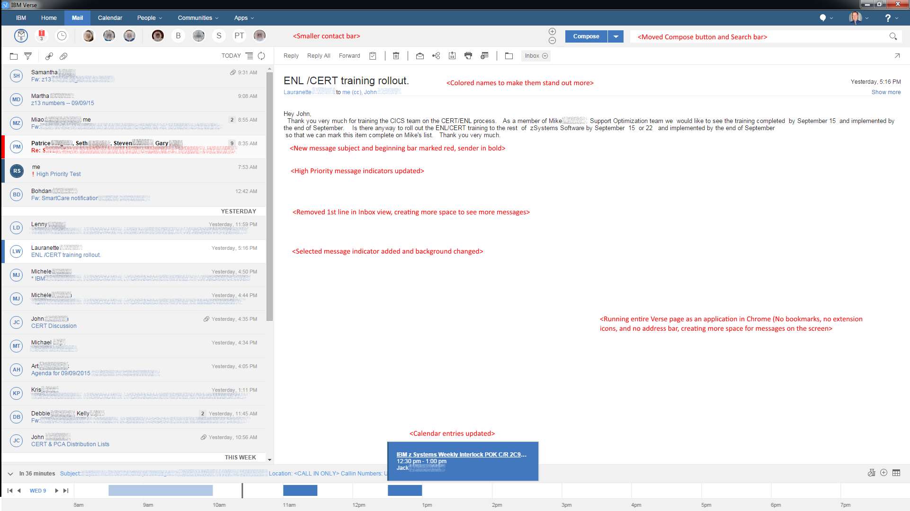Filter messages with links icon
This screenshot has width=910, height=511.
click(49, 56)
